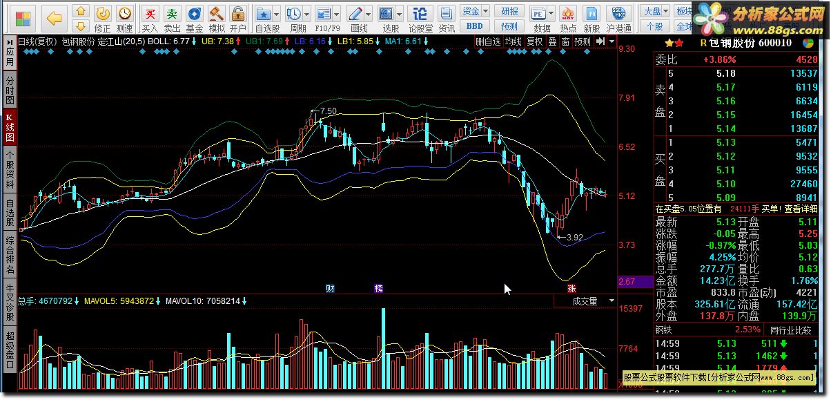This screenshot has height=400, width=831.
Task: Open the F10/F9 info icon
Action: pyautogui.click(x=322, y=14)
